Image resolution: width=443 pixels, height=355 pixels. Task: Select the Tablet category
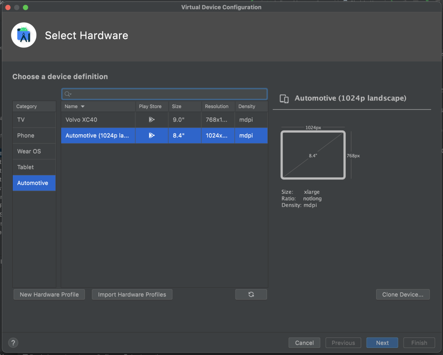[34, 167]
